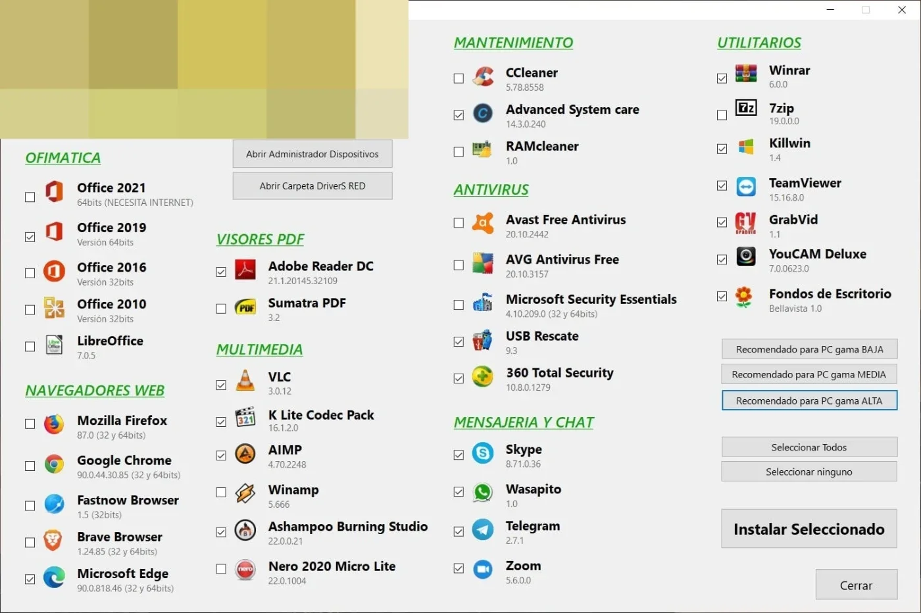Click the CCleaner icon
The height and width of the screenshot is (613, 921).
point(483,76)
